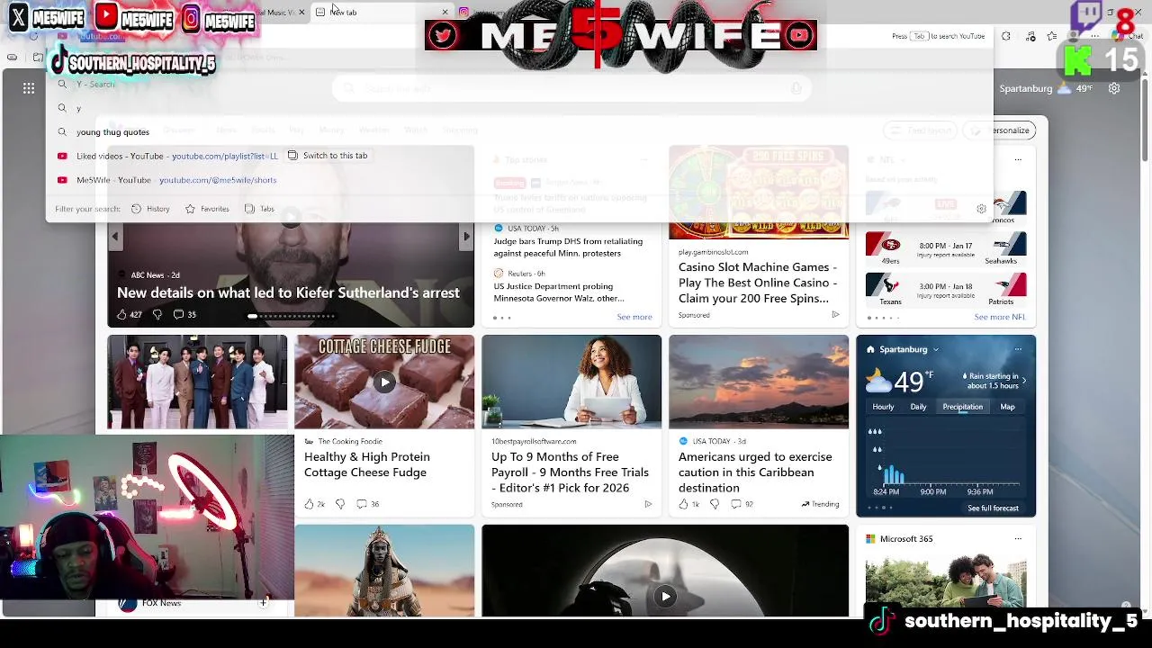Open the NFL card more options menu
The height and width of the screenshot is (648, 1152).
1018,159
